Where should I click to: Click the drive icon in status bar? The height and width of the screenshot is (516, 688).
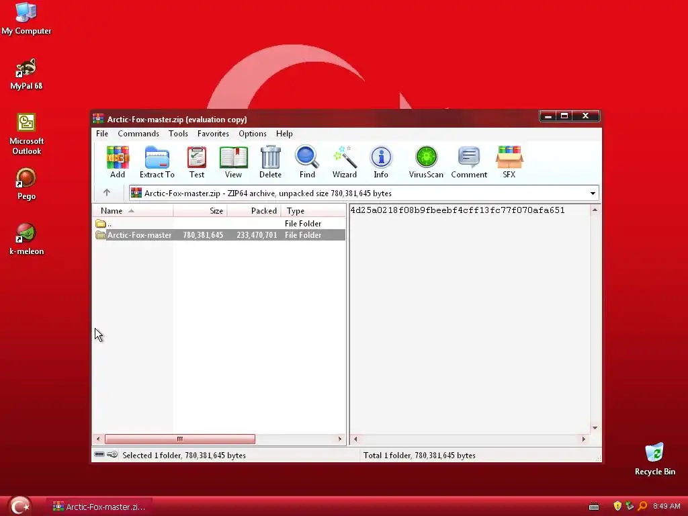(99, 455)
